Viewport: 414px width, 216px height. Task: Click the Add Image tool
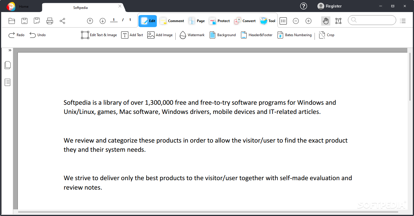click(x=160, y=35)
